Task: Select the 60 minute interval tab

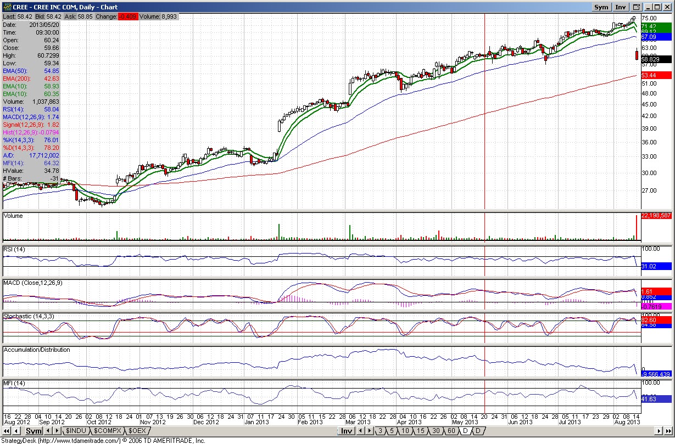Action: 451,431
